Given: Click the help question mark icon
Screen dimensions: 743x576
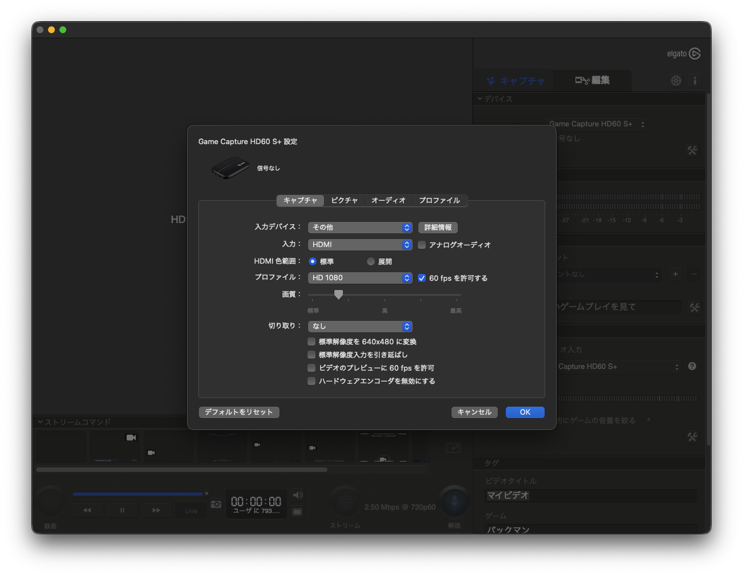Looking at the screenshot, I should point(692,366).
